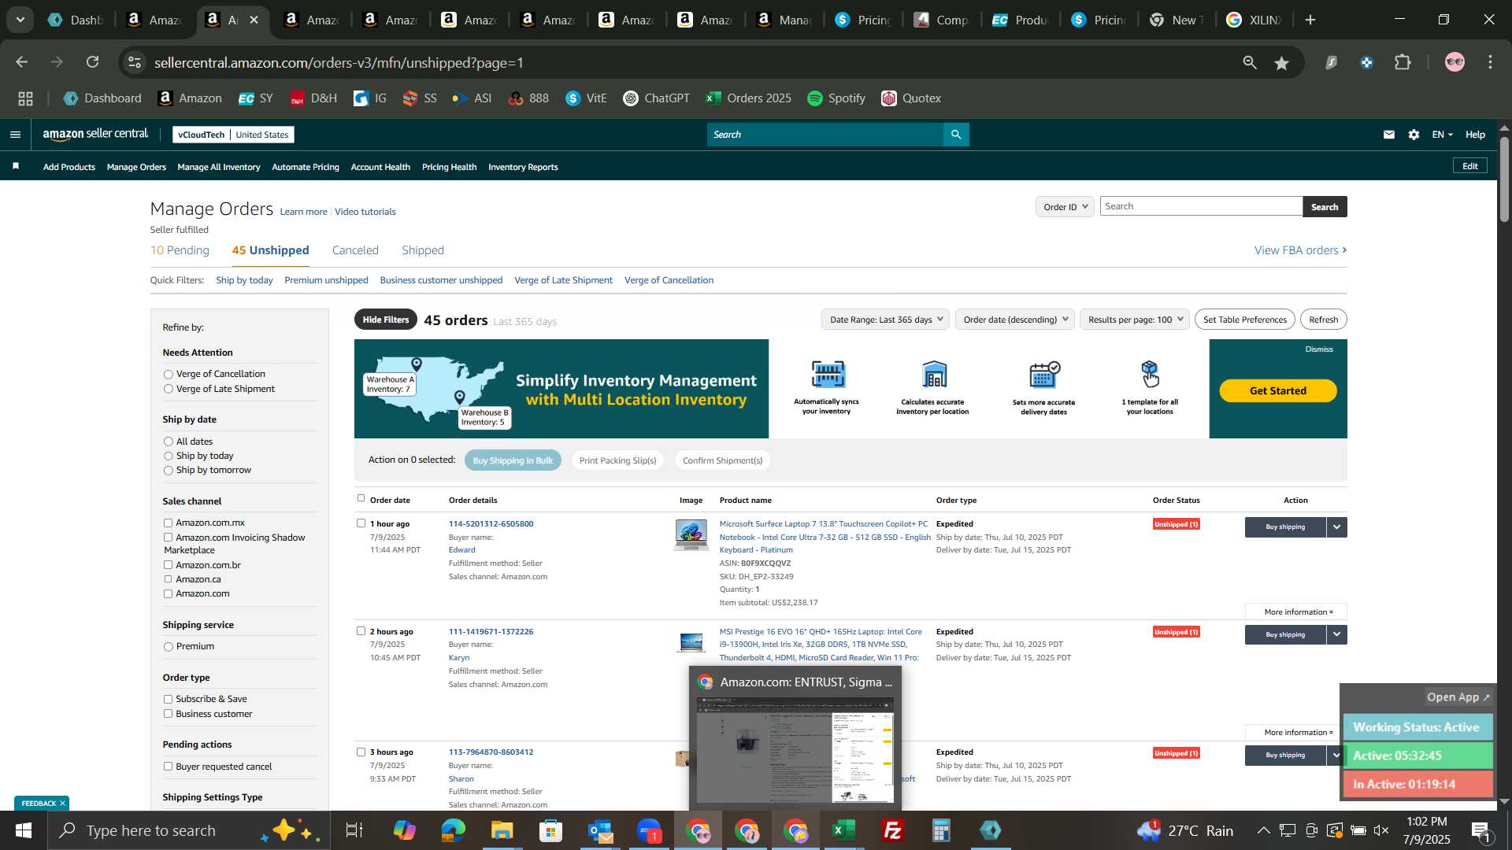Viewport: 1512px width, 850px height.
Task: Switch to the 10 Pending tab
Action: [180, 250]
